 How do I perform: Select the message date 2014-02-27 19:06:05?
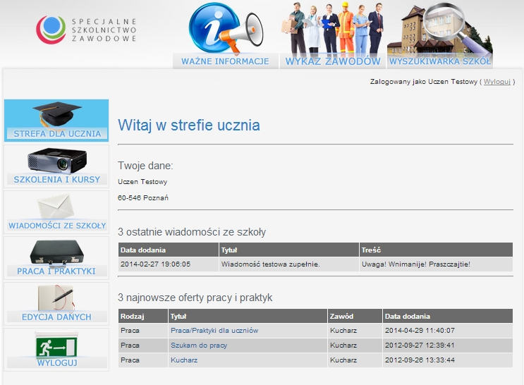point(155,264)
